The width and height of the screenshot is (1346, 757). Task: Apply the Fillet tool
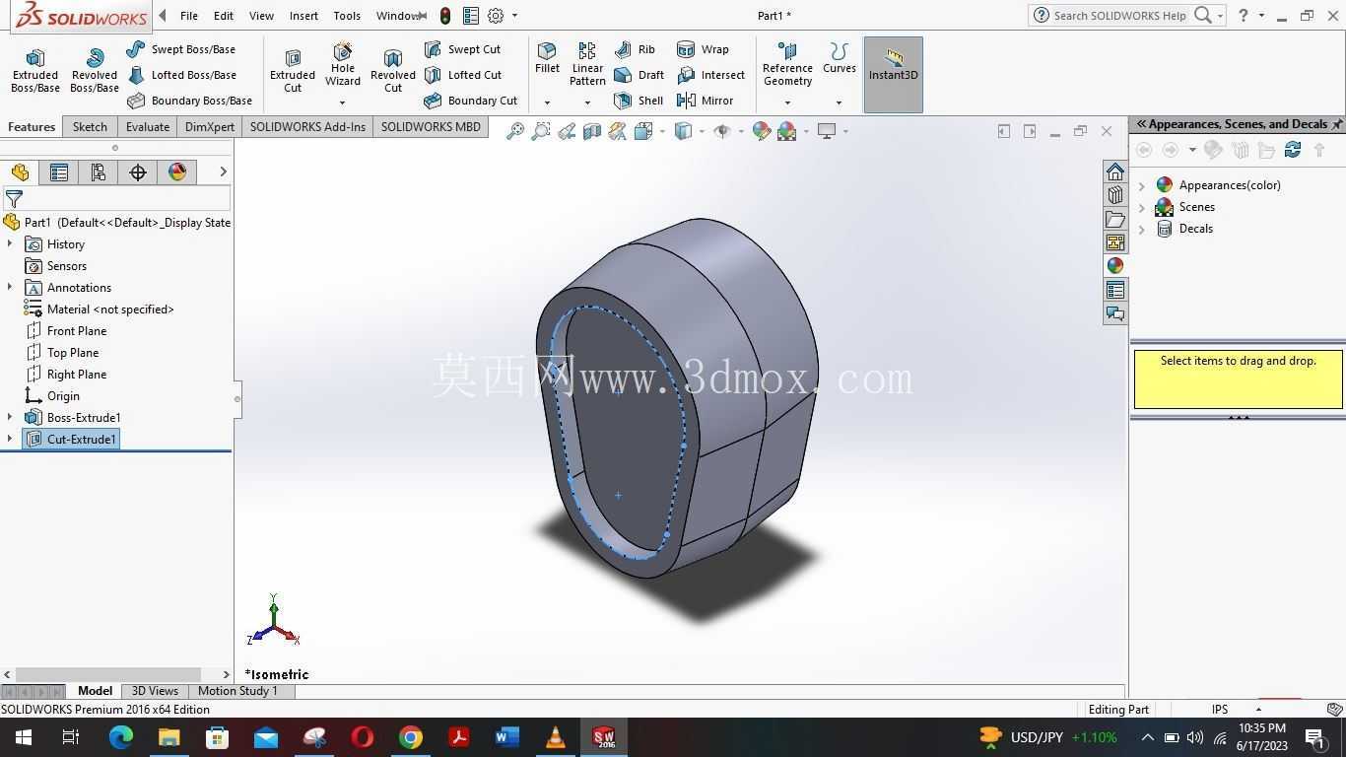coord(547,59)
